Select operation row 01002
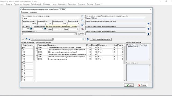This screenshot has width=172, height=96. [80, 50]
